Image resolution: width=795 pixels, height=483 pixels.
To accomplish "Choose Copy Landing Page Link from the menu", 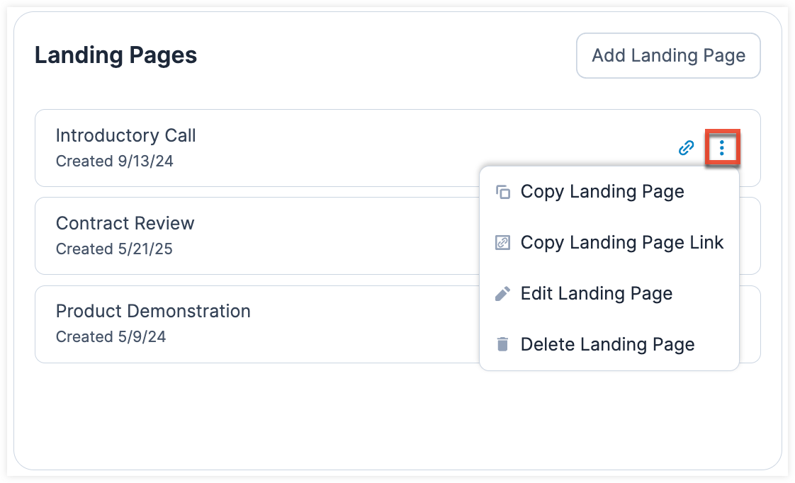I will pyautogui.click(x=621, y=242).
